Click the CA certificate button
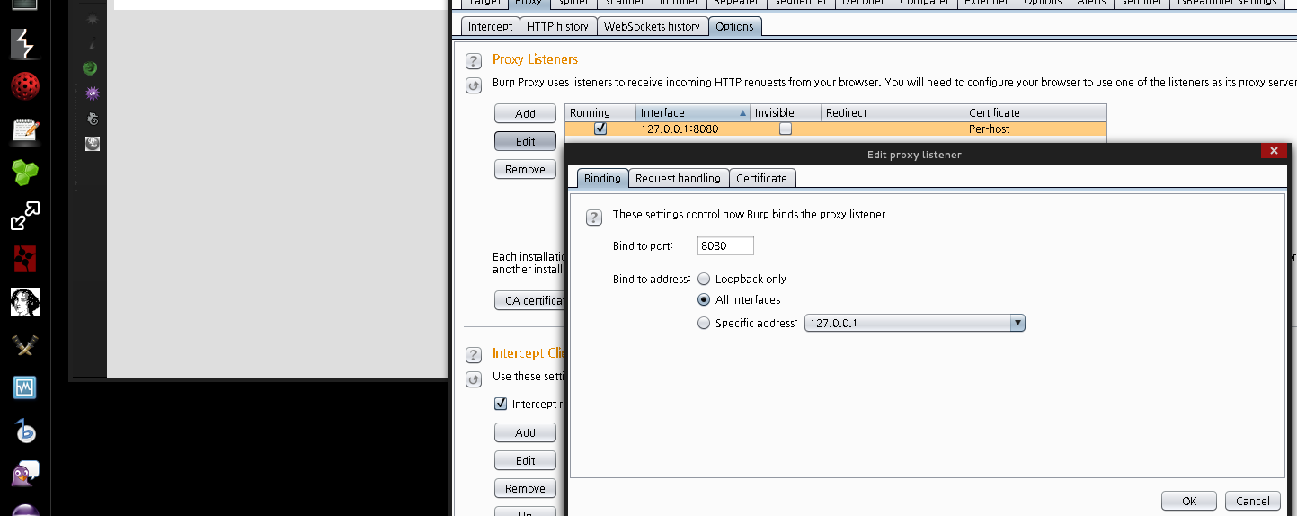The height and width of the screenshot is (516, 1297). (x=530, y=300)
